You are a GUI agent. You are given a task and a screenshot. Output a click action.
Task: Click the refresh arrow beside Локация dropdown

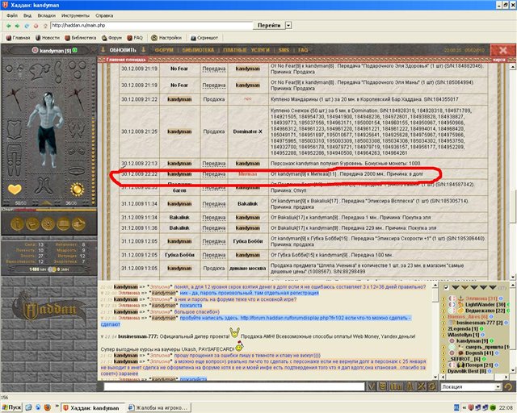click(506, 387)
